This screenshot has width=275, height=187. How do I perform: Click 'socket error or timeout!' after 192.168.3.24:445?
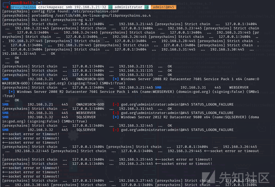click(x=187, y=163)
